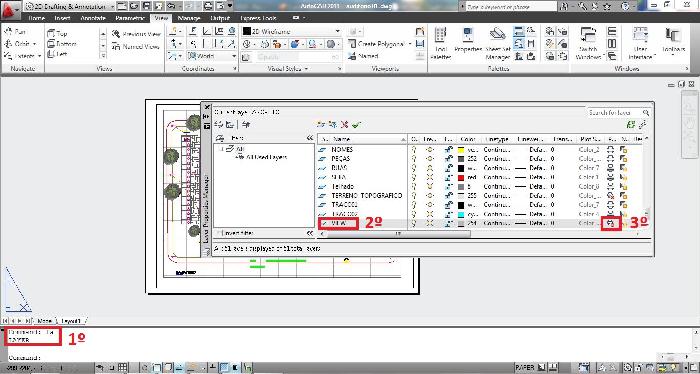
Task: Open the Layer States Manager icon
Action: click(246, 124)
